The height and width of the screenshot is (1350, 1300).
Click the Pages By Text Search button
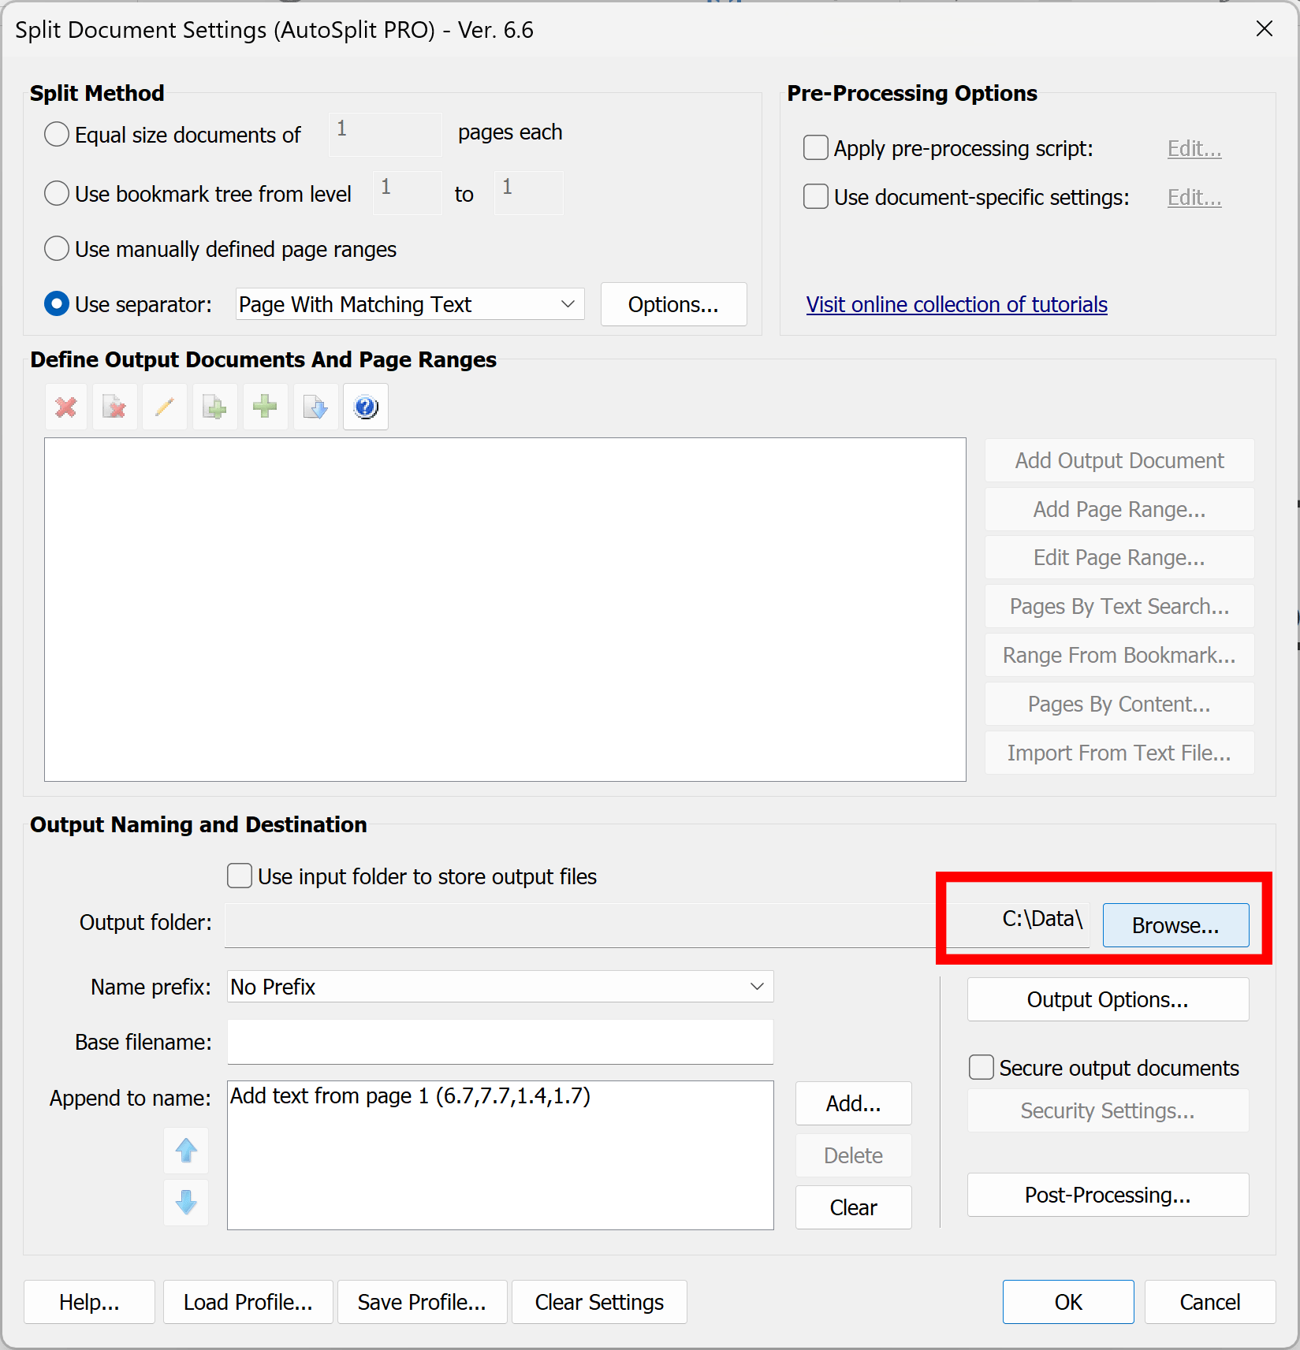coord(1119,606)
